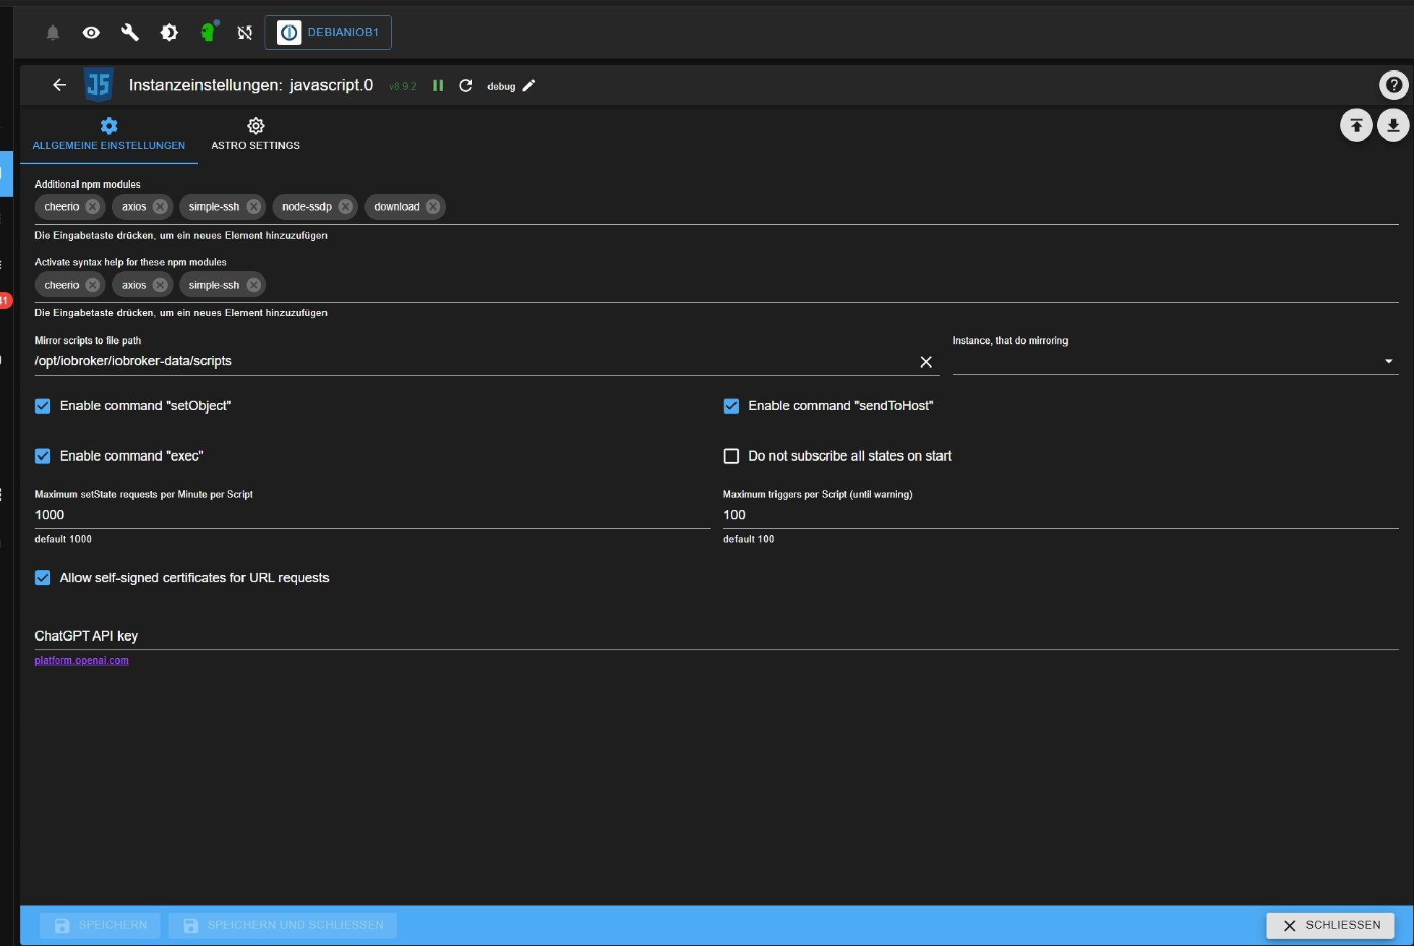Pause the javascript.0 instance
Screen dimensions: 1414x946
click(438, 85)
